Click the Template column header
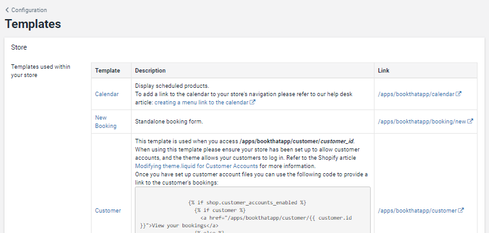The width and height of the screenshot is (489, 233). (107, 71)
